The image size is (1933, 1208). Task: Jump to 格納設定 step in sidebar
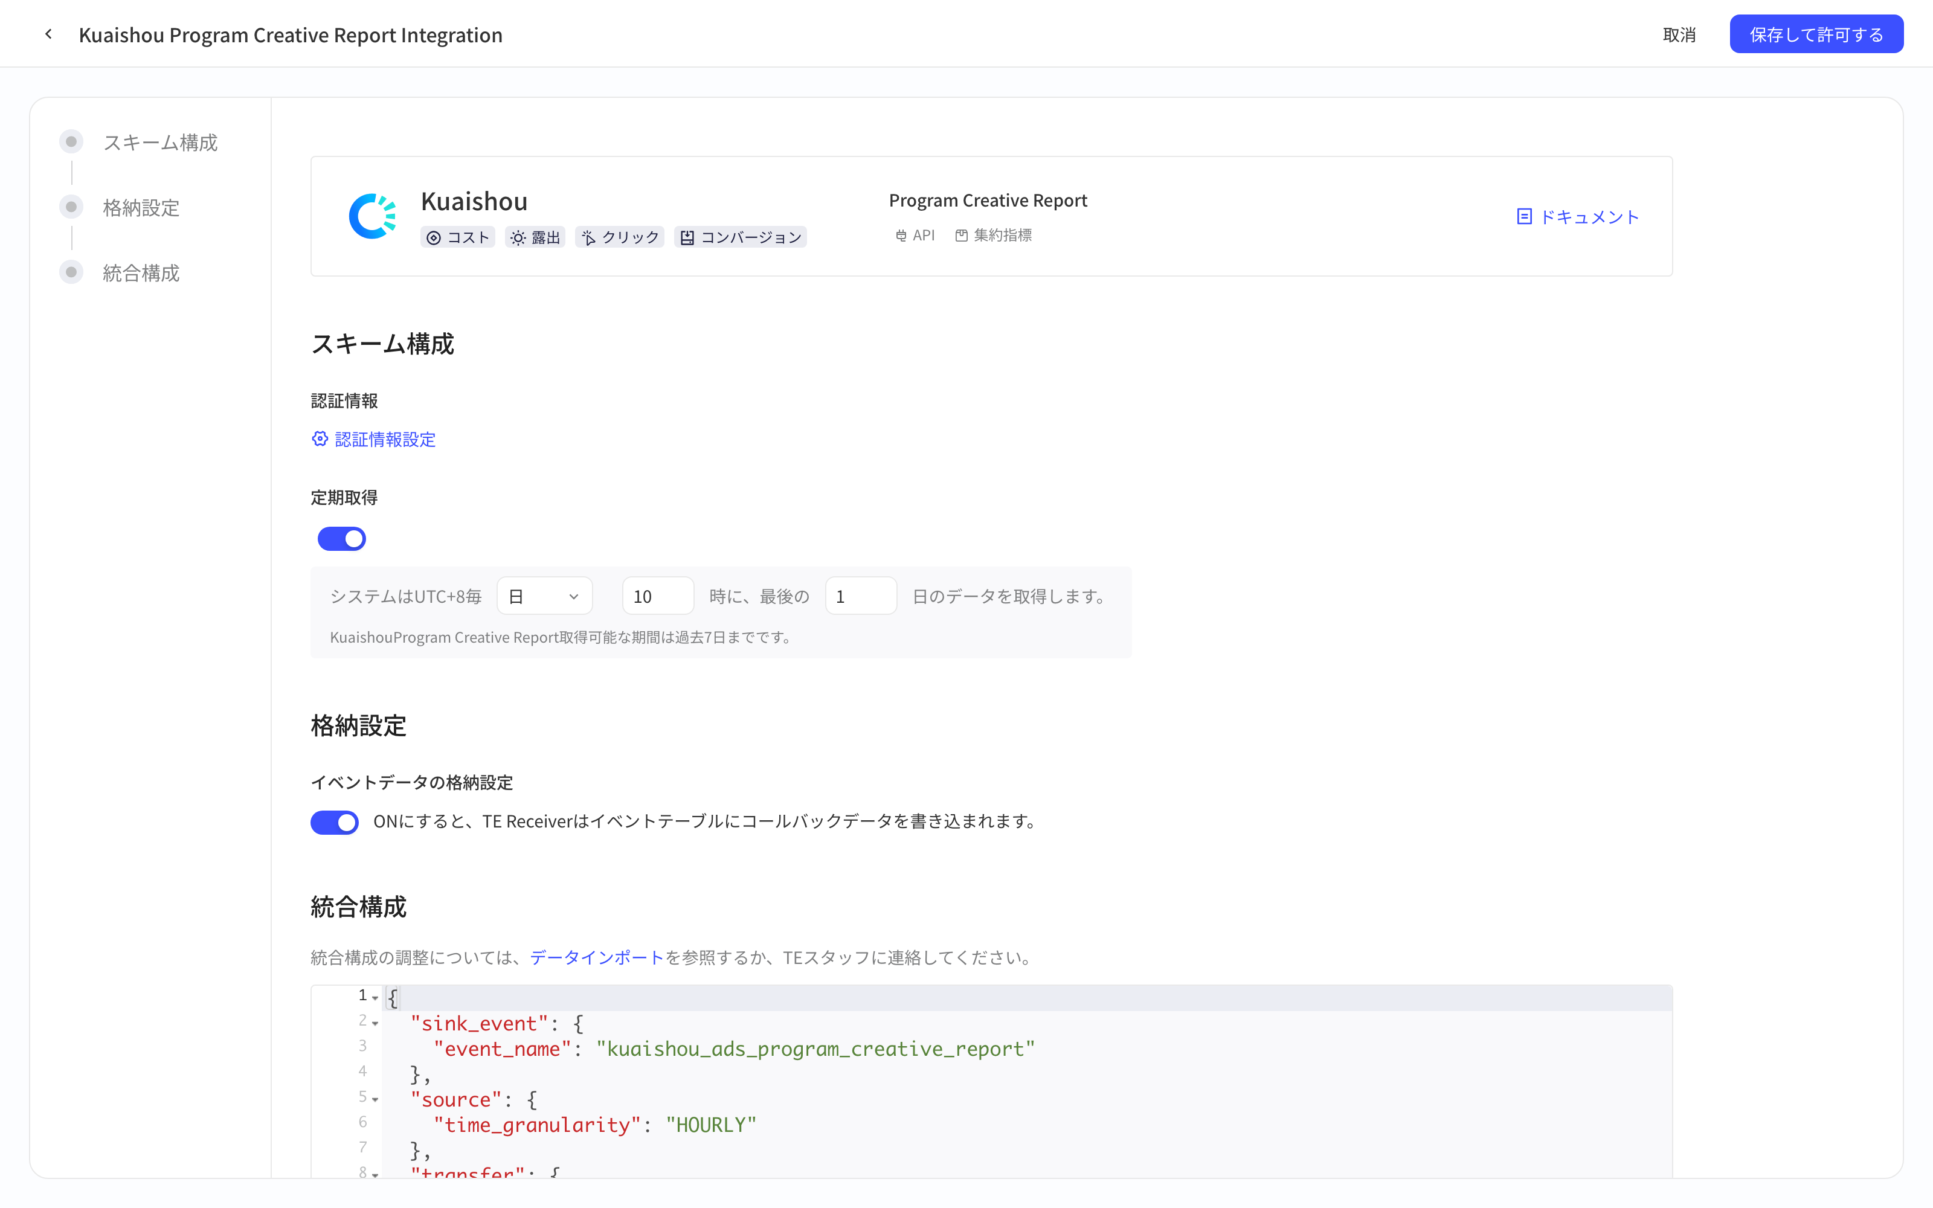tap(141, 208)
